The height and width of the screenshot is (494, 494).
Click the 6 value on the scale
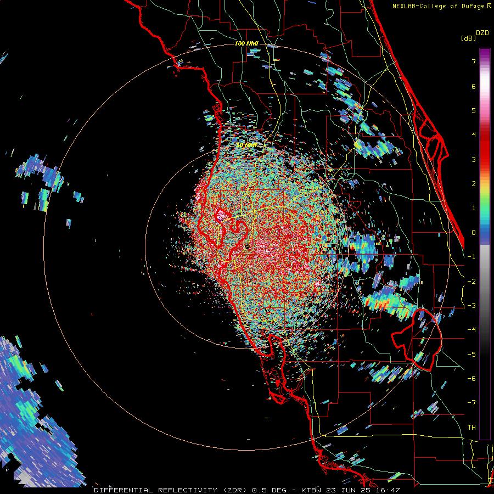[x=474, y=86]
